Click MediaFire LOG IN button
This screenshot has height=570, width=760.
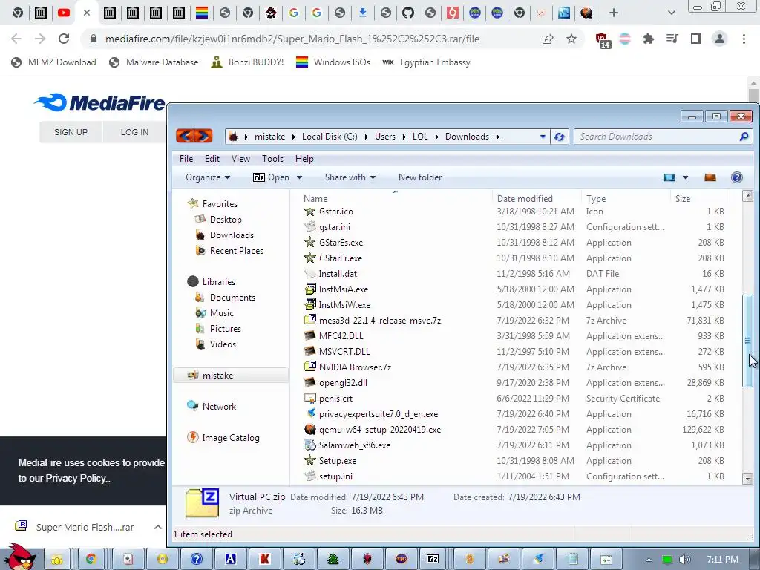pos(134,132)
